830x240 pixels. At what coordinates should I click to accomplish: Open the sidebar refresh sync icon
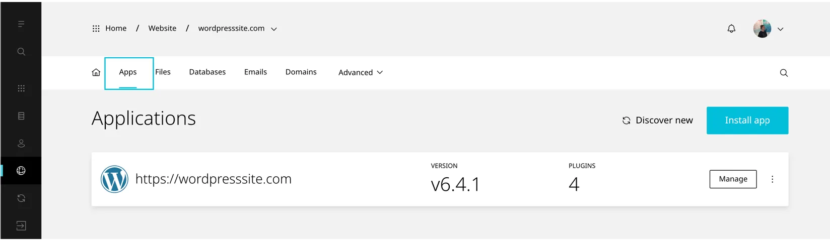point(21,198)
